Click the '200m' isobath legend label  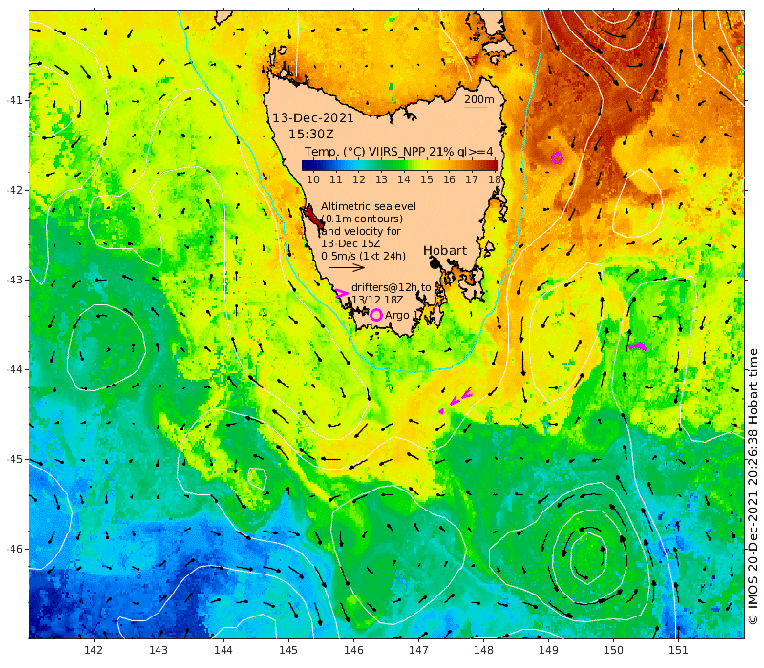pyautogui.click(x=479, y=99)
